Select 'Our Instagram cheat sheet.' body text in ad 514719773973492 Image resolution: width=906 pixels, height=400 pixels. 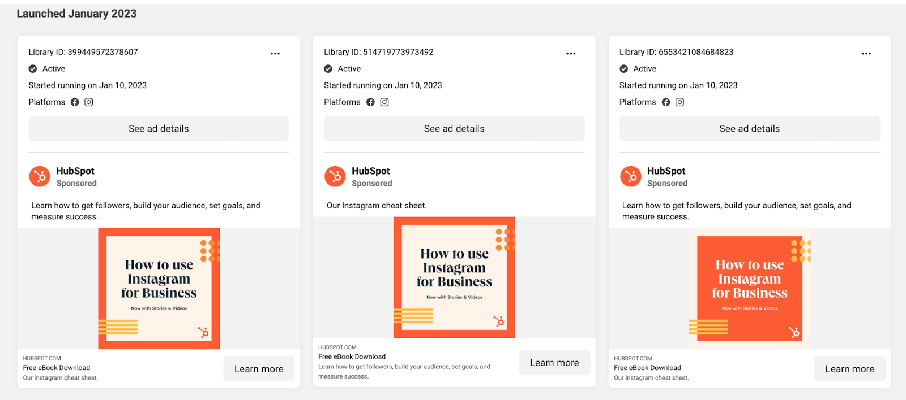pyautogui.click(x=377, y=206)
